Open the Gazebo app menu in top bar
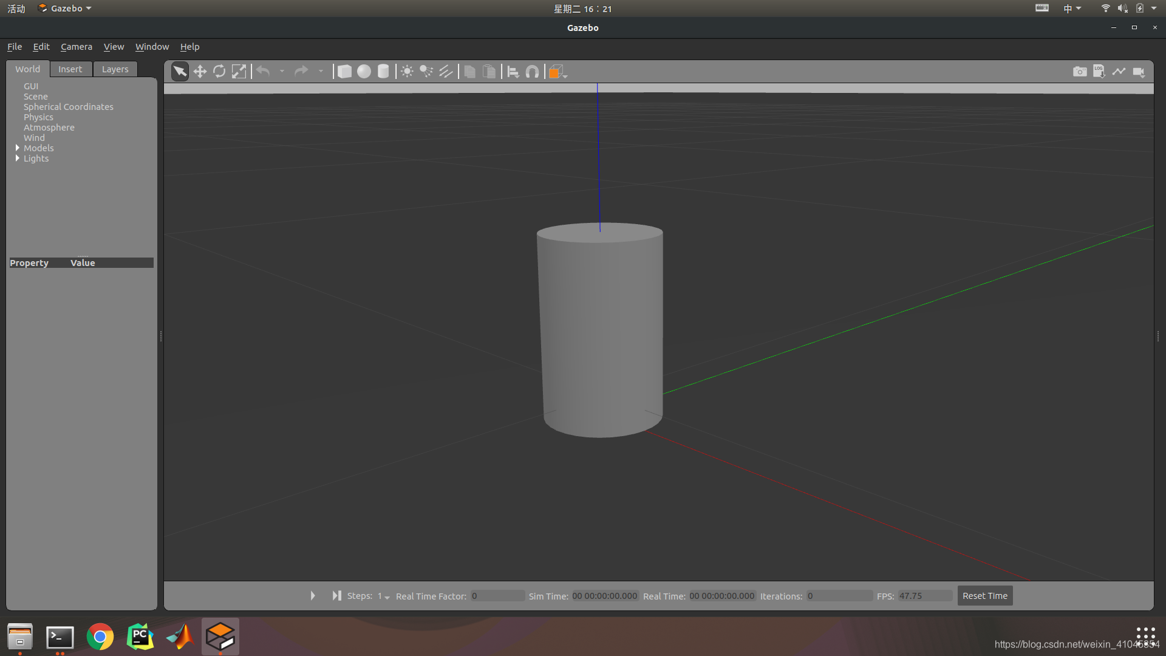This screenshot has width=1166, height=656. pyautogui.click(x=65, y=9)
